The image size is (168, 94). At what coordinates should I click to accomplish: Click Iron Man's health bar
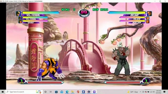(x=132, y=21)
